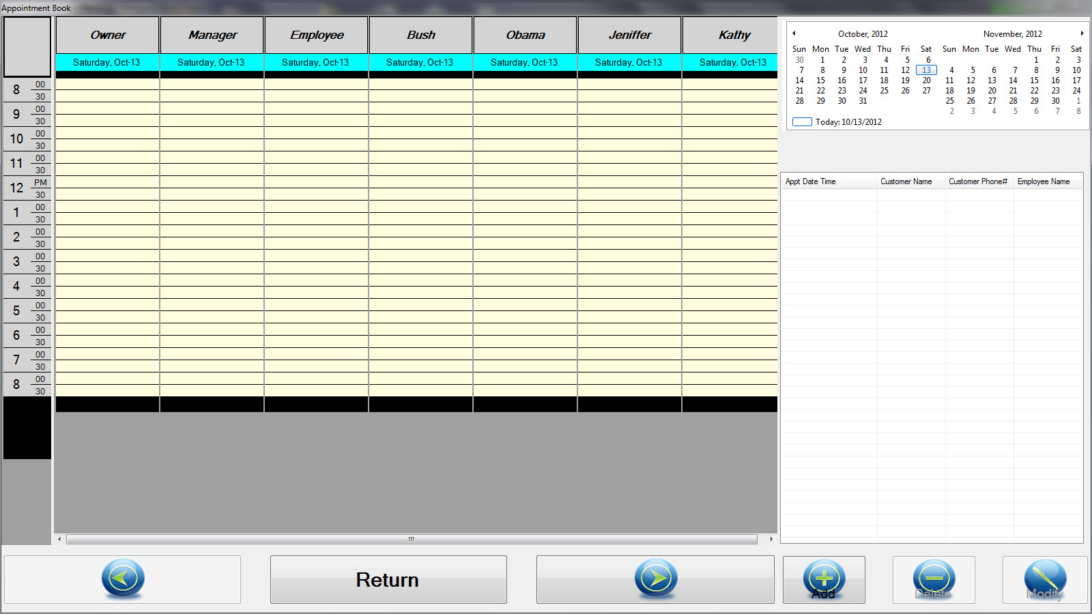Click the blue back arrow icon
1092x614 pixels.
[x=123, y=579]
